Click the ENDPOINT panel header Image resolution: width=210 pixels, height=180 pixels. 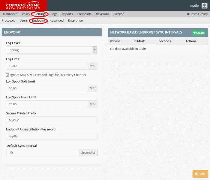tap(52, 32)
